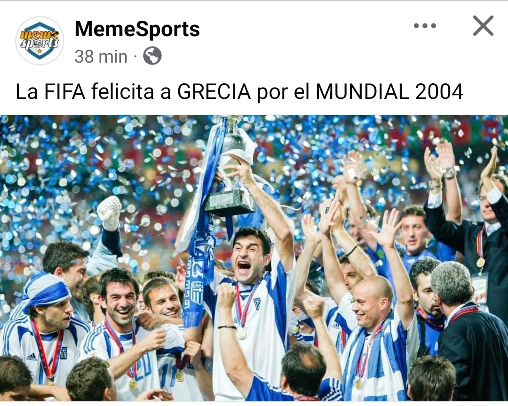Select the caption about GRECIA and MUNDIAL 2004

click(x=239, y=91)
